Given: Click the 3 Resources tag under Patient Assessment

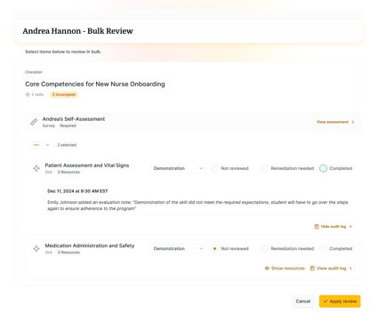Looking at the screenshot, I should [x=68, y=172].
